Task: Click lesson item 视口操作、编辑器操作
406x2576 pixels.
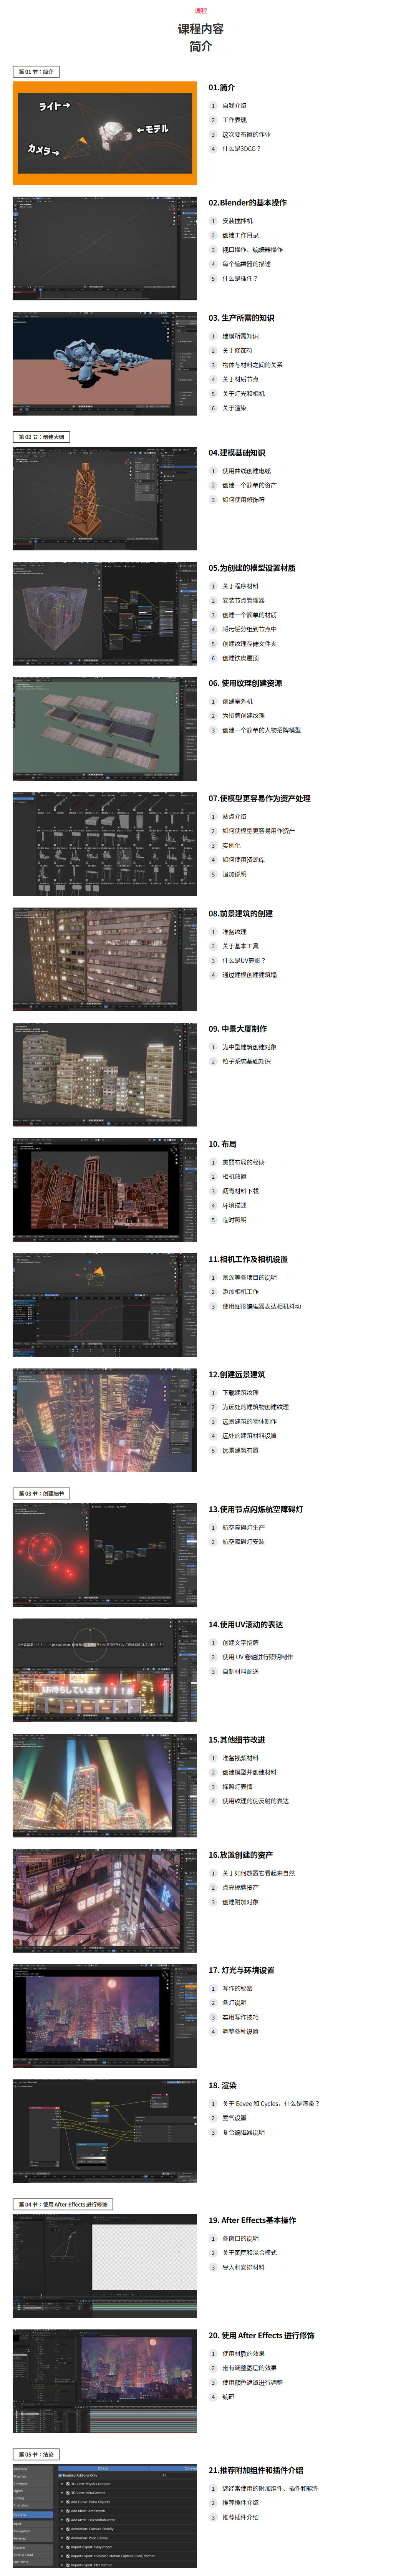Action: tap(253, 250)
